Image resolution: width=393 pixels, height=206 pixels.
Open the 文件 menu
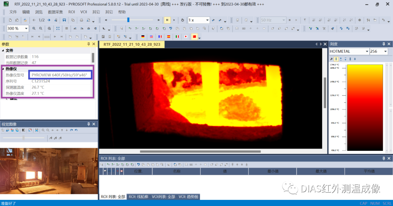point(13,12)
